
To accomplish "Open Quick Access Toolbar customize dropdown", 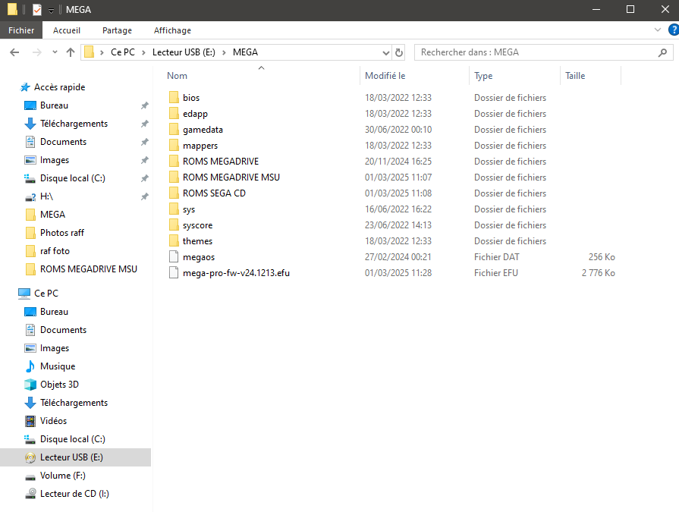I will pyautogui.click(x=51, y=11).
